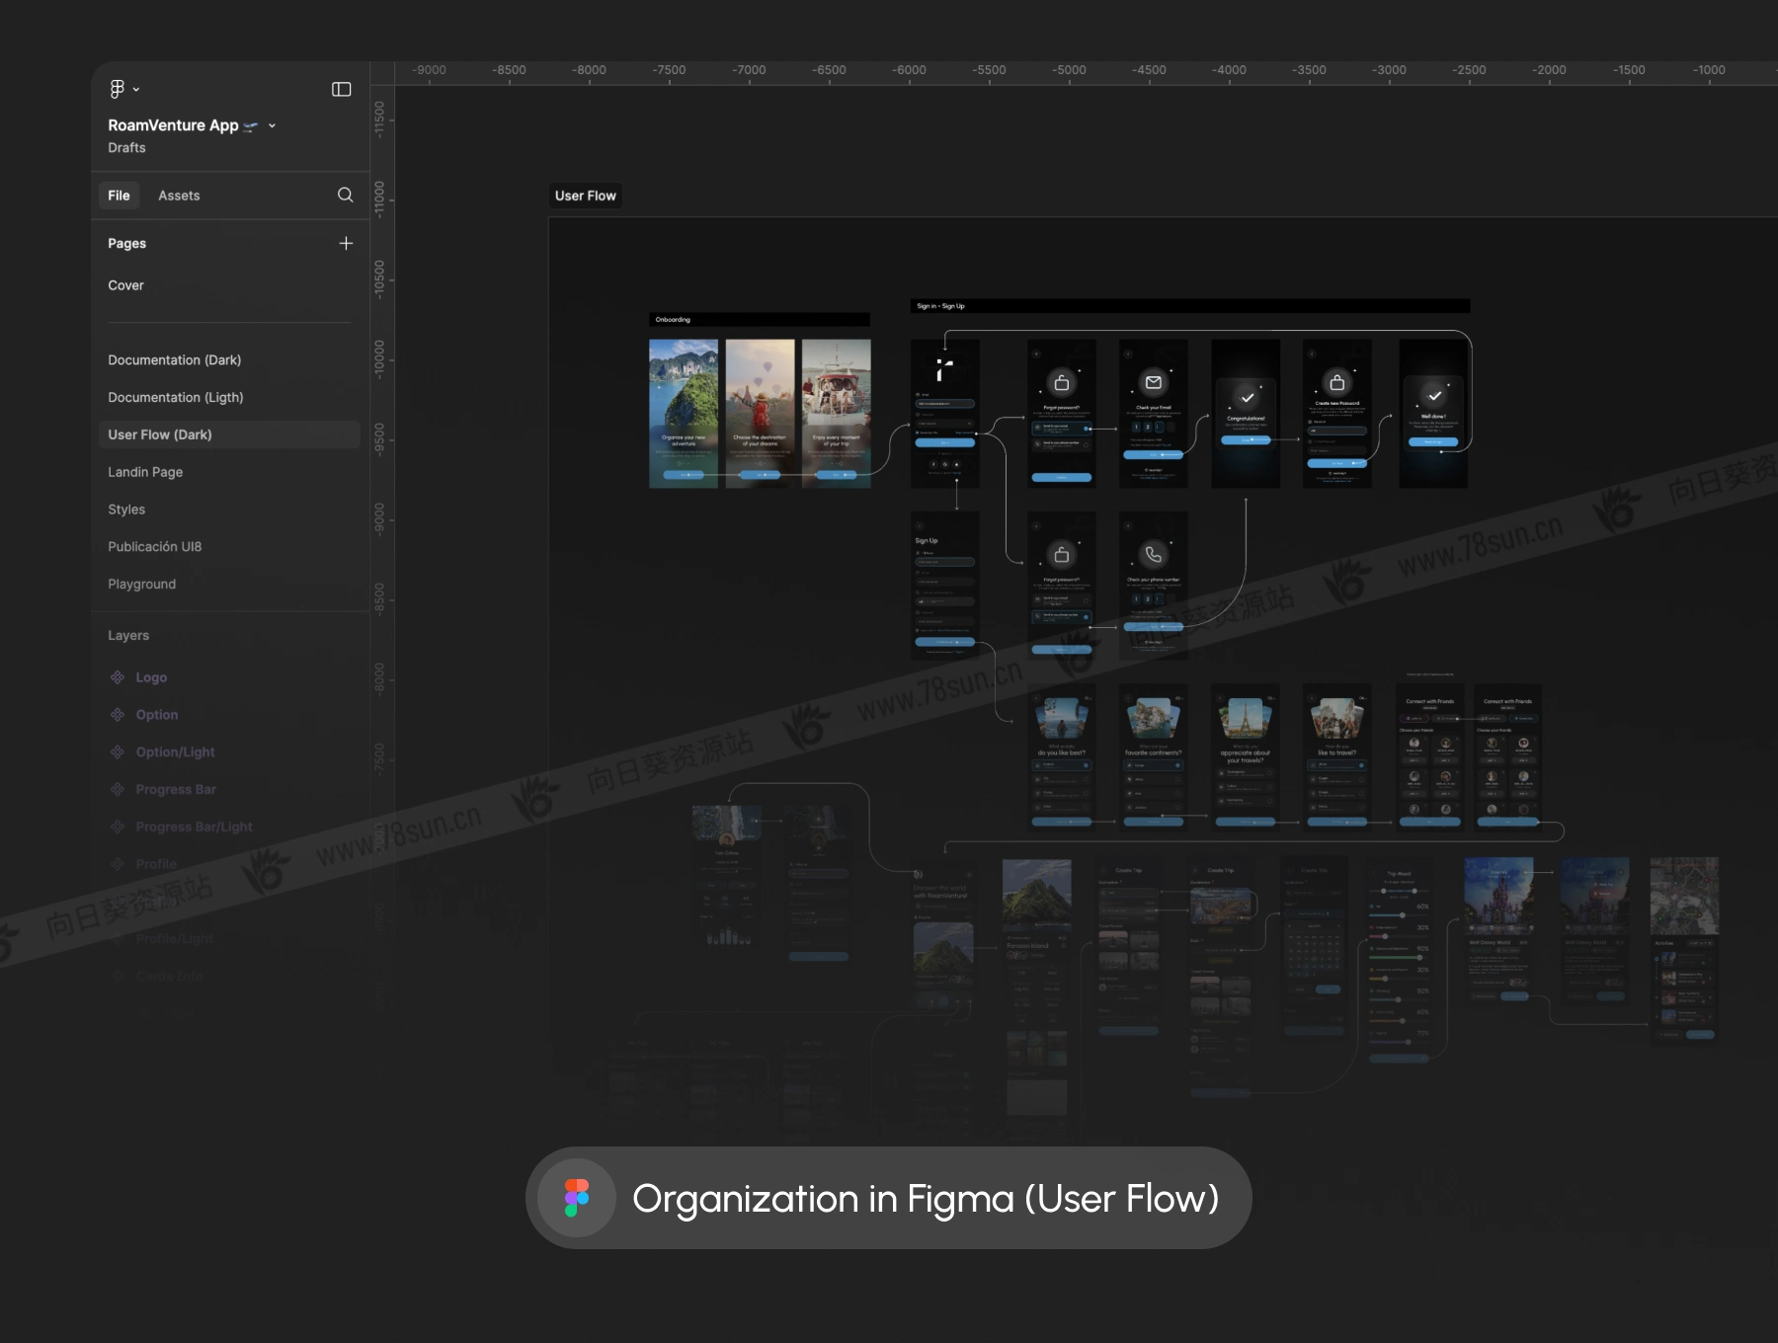This screenshot has width=1778, height=1343.
Task: Switch to the Assets tab
Action: click(179, 196)
